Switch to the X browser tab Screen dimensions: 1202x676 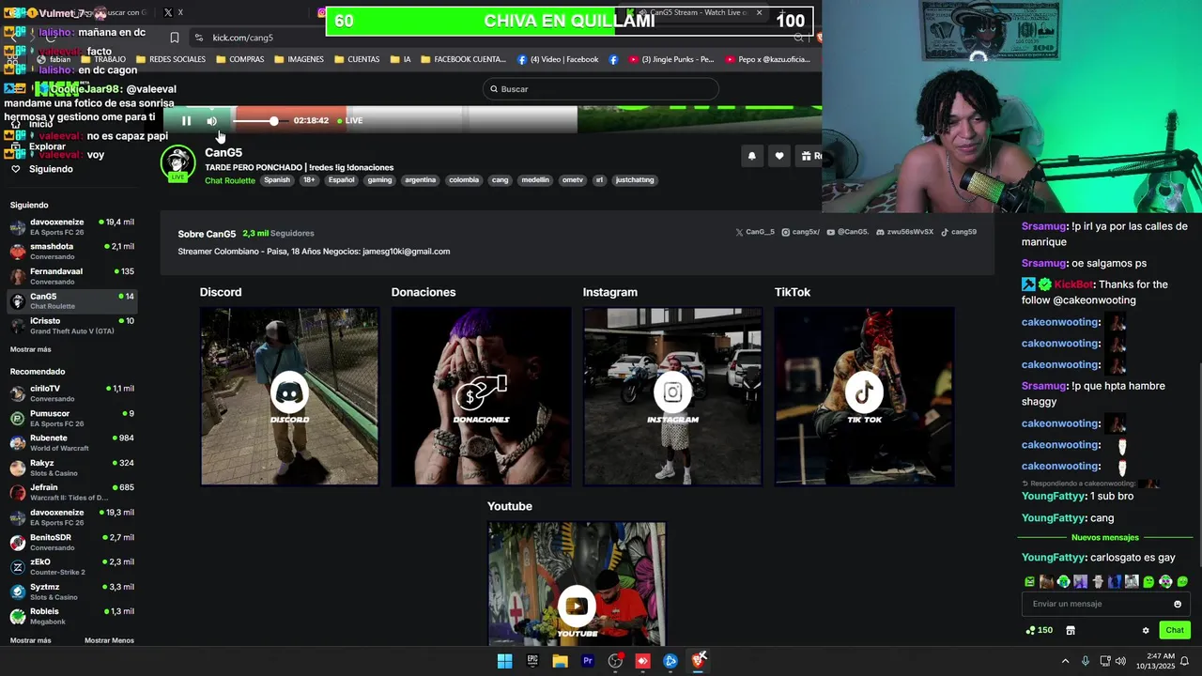point(174,12)
